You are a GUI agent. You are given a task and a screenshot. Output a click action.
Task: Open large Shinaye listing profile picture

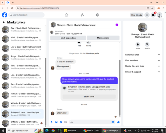point(142,27)
